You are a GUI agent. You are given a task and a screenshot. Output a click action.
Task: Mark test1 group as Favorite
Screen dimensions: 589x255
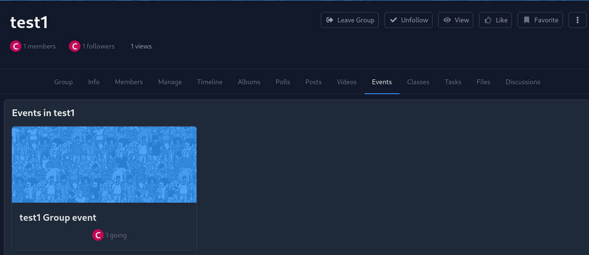pyautogui.click(x=540, y=20)
